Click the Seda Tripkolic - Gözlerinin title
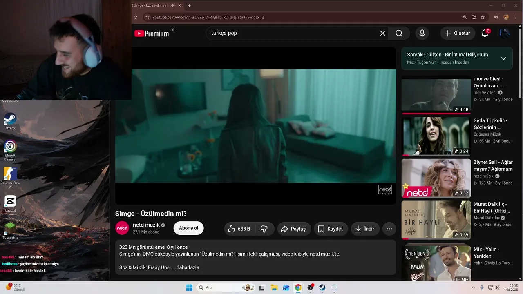The height and width of the screenshot is (294, 523). point(491,124)
